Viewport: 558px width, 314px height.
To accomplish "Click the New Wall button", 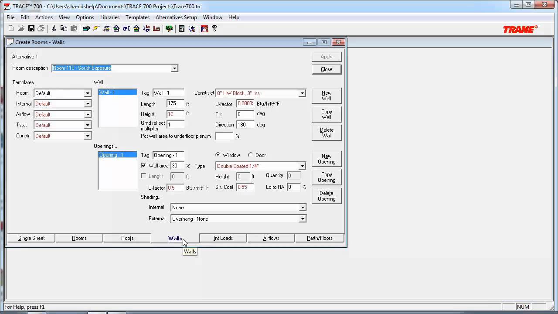I will click(327, 96).
